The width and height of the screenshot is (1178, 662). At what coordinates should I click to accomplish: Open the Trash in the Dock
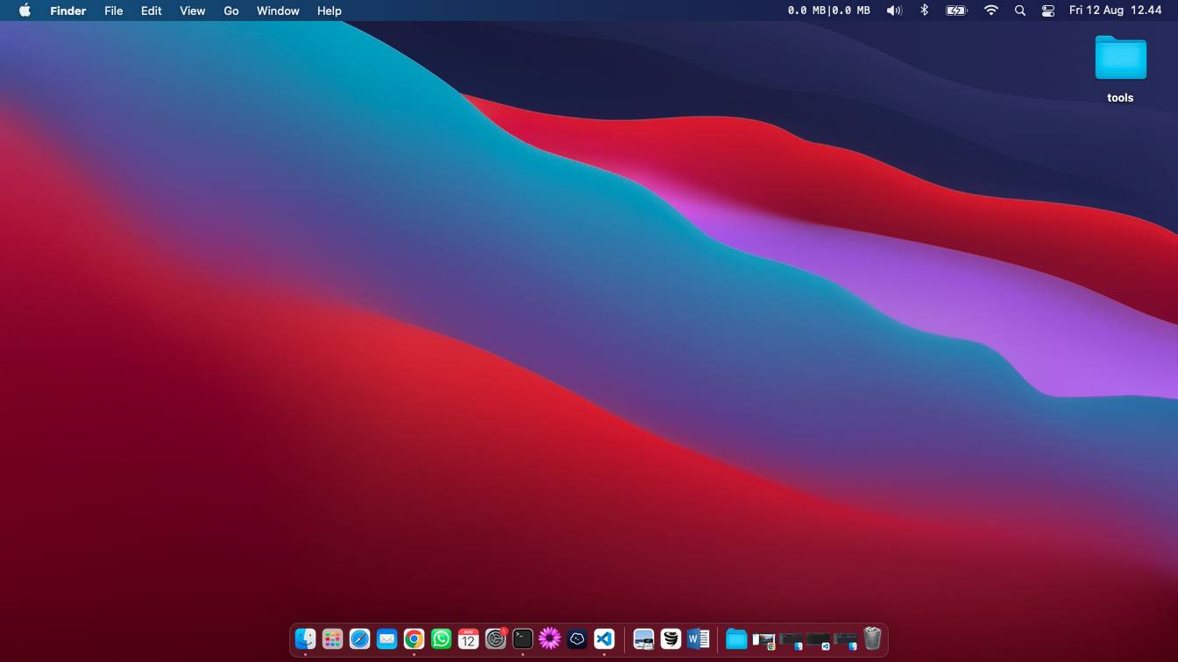(x=872, y=639)
